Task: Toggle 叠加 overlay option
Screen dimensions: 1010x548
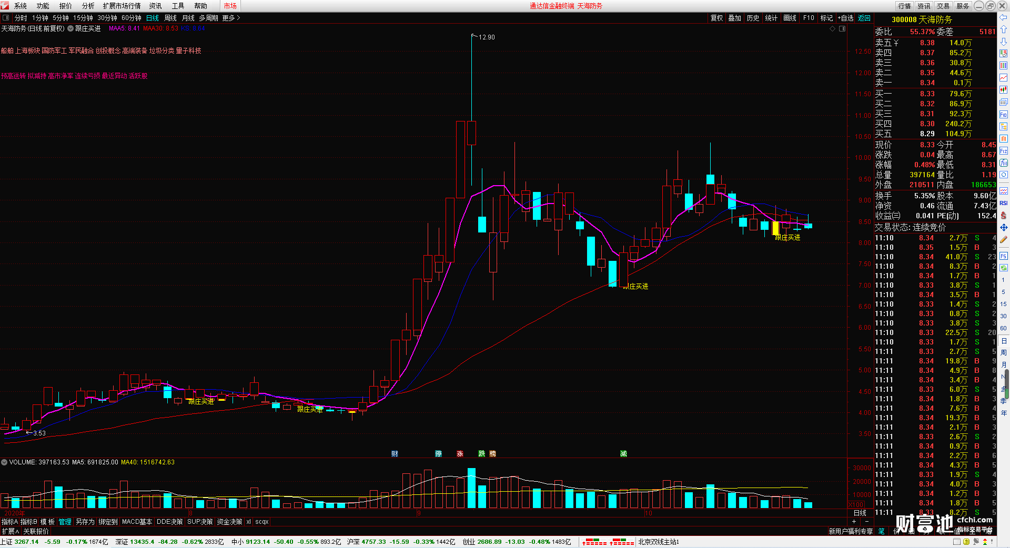Action: pyautogui.click(x=734, y=18)
